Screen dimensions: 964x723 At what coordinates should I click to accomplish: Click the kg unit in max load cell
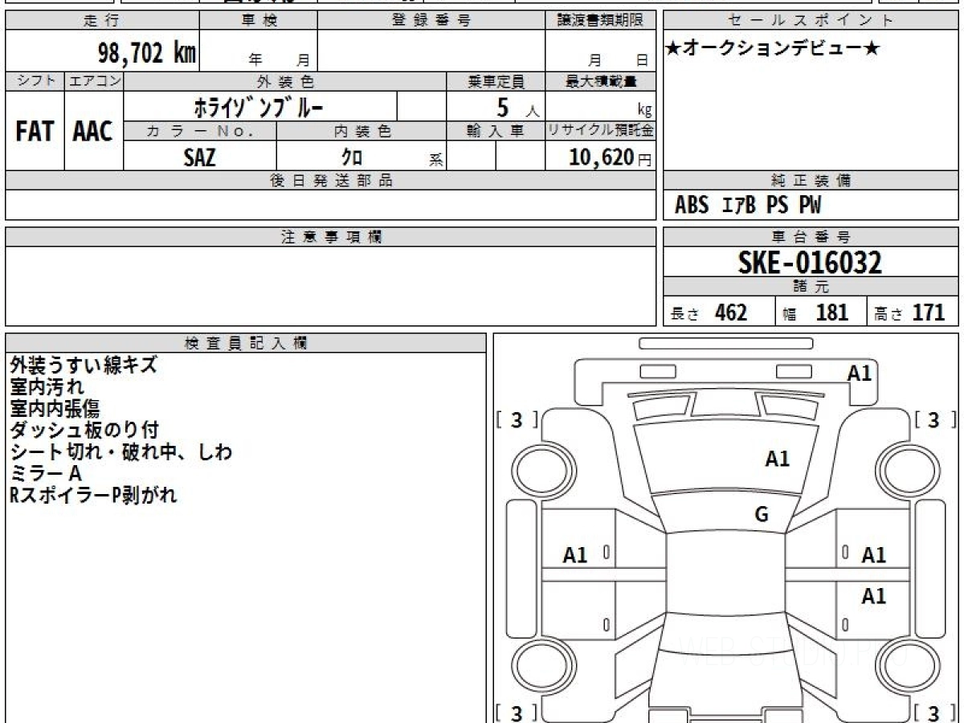(644, 111)
